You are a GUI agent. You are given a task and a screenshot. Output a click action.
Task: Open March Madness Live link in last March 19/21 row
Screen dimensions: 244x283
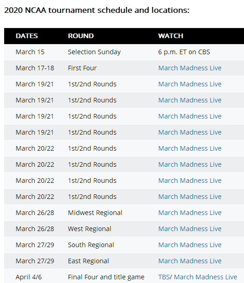click(190, 132)
